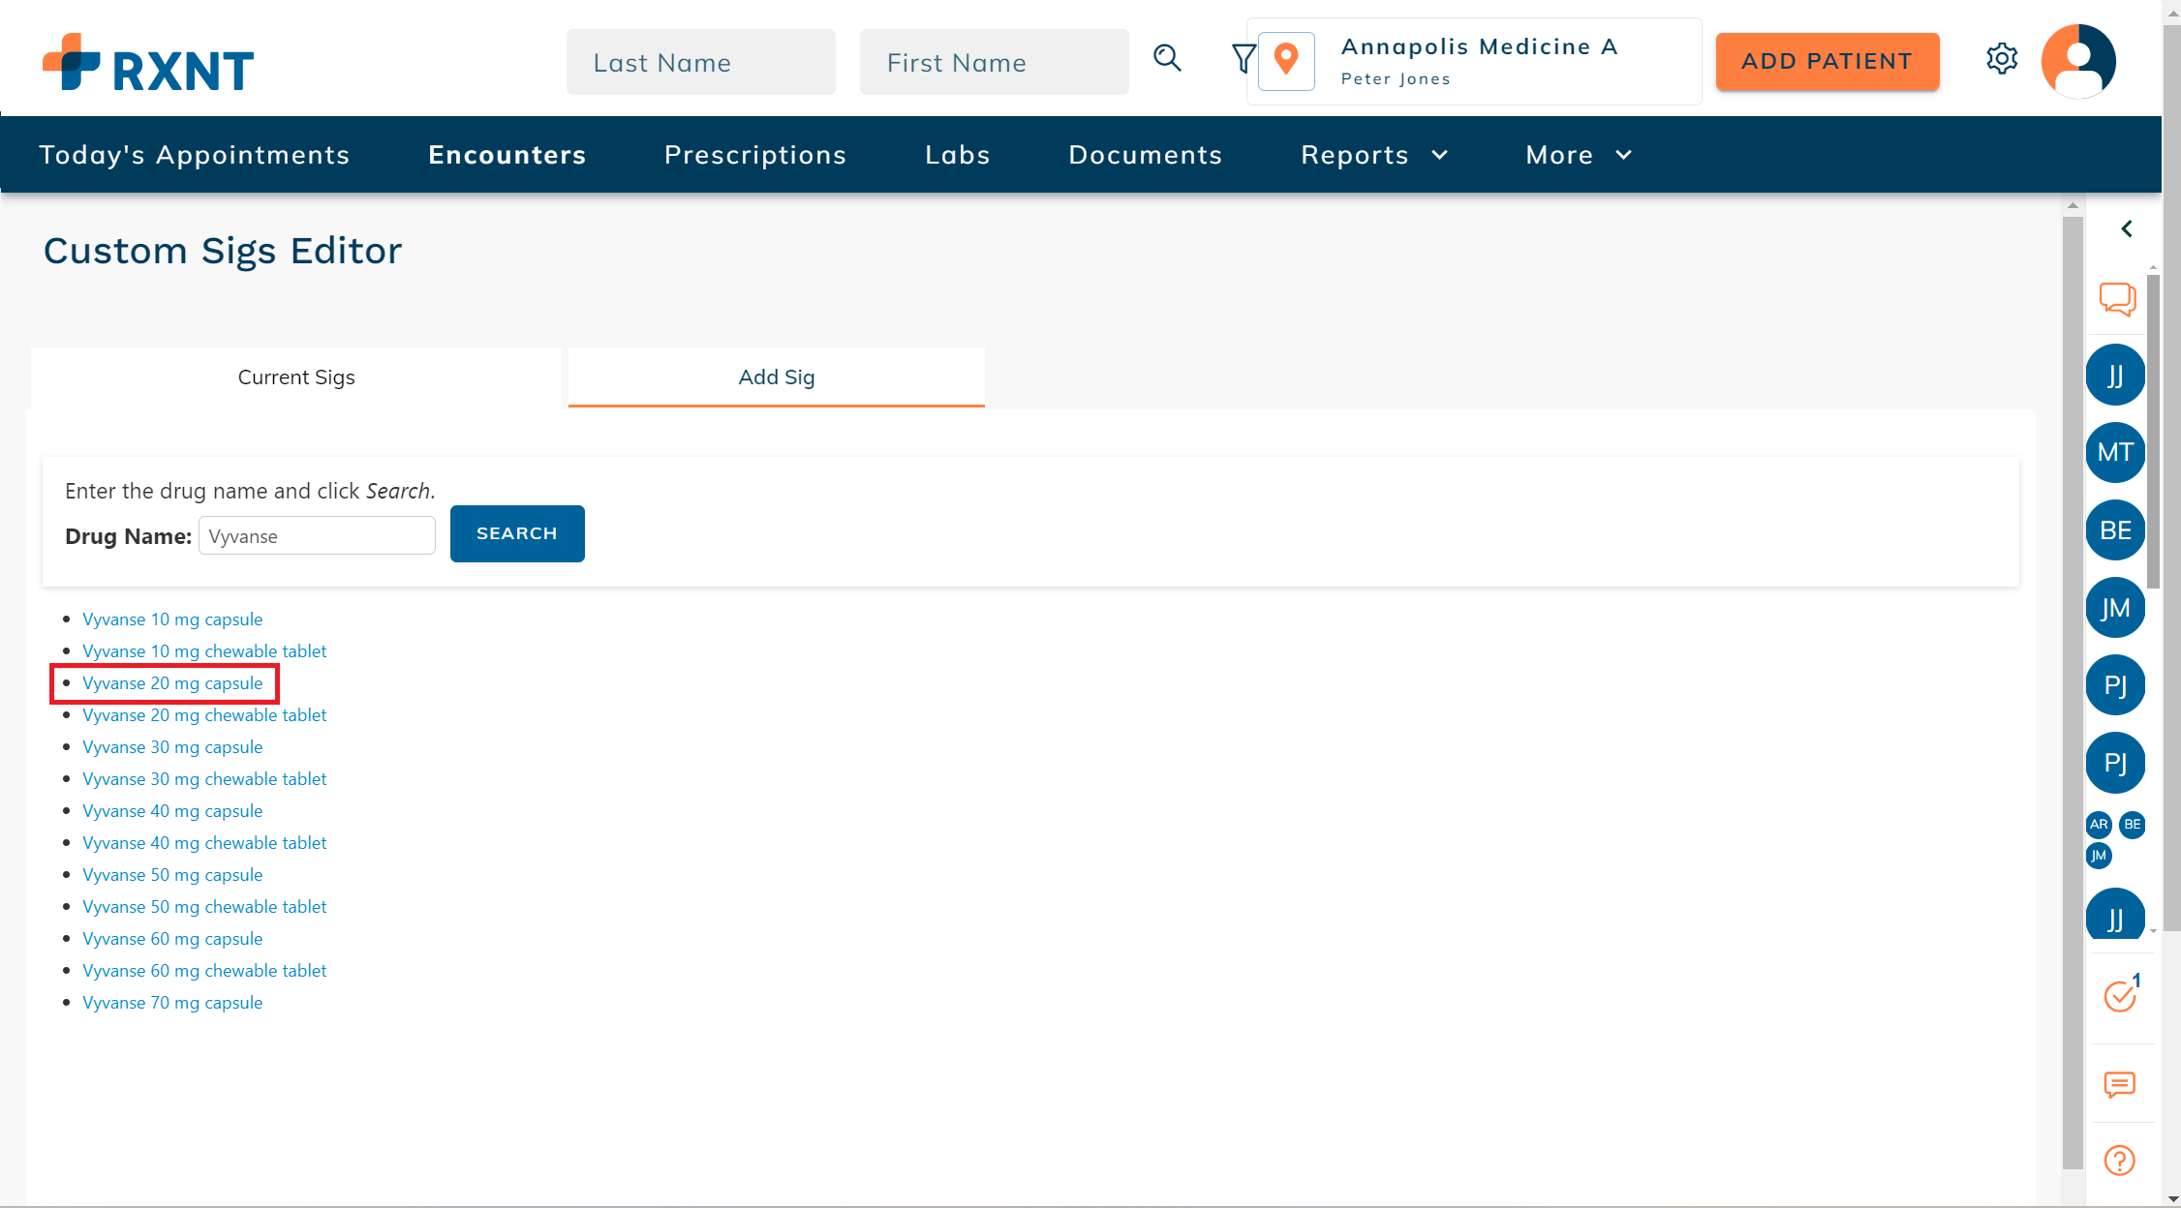Click the location pin icon
2181x1208 pixels.
coord(1286,61)
